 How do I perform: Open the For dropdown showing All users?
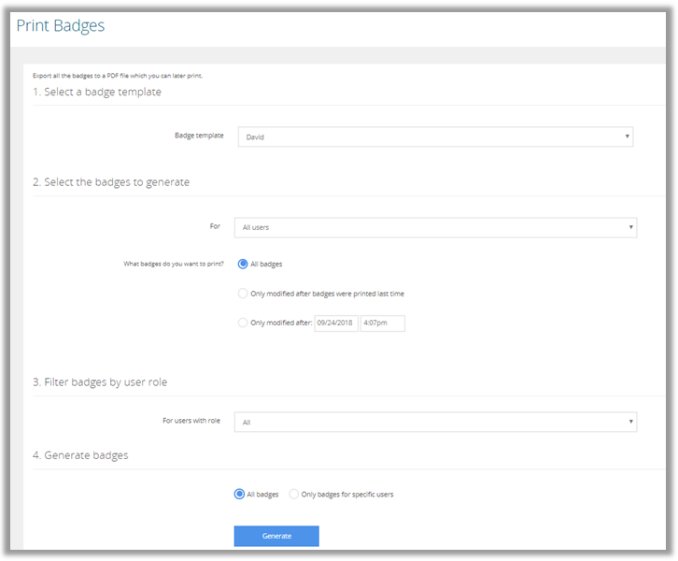[x=435, y=227]
